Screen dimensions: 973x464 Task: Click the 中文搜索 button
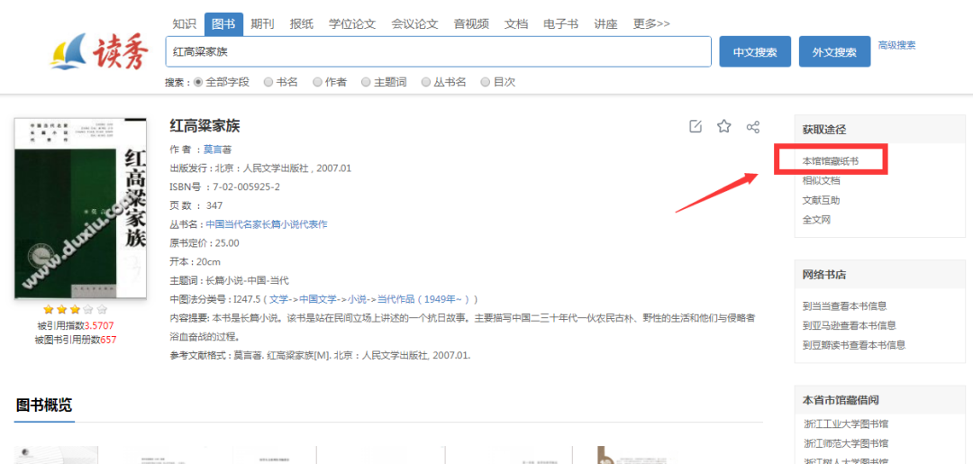(x=755, y=51)
